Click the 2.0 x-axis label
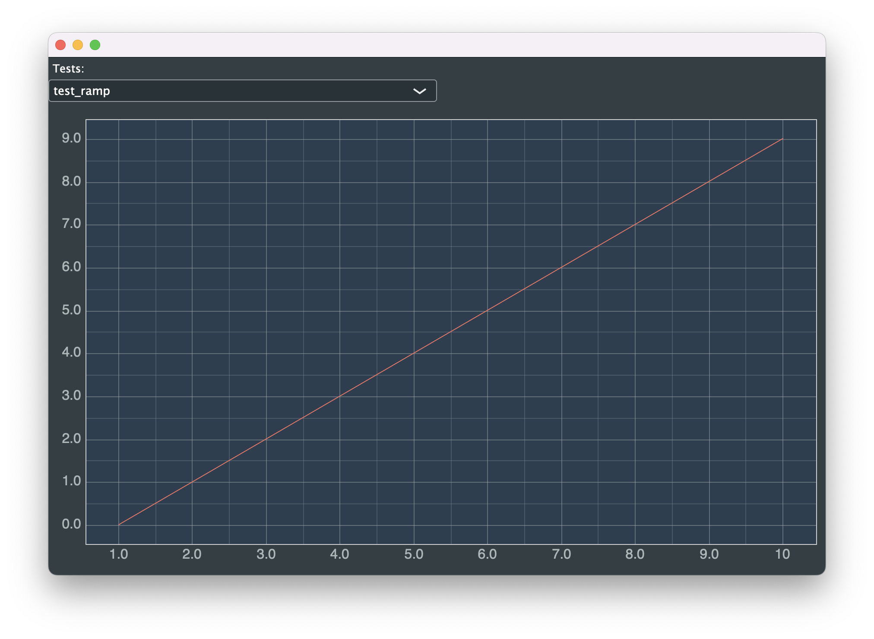Viewport: 874px width, 639px height. [192, 554]
